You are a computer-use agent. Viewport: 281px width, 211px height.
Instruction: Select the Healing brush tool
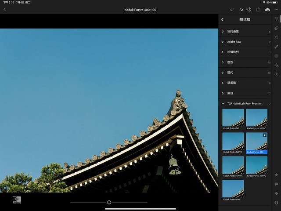(x=276, y=47)
